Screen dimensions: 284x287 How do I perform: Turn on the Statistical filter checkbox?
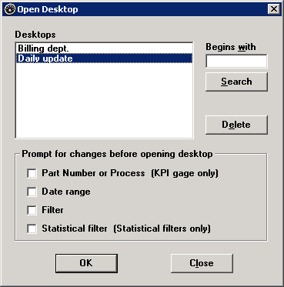click(x=32, y=229)
